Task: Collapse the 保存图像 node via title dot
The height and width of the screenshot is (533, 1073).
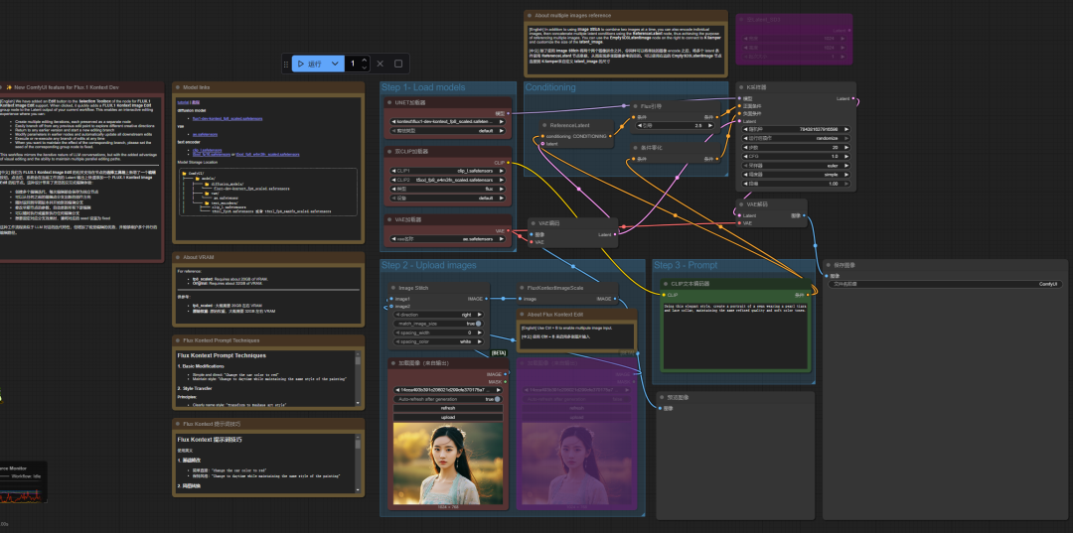Action: [x=829, y=264]
